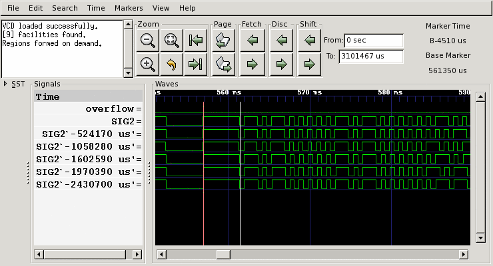The image size is (493, 266).
Task: Click Waves vertical scroll down arrow
Action: coord(480,238)
